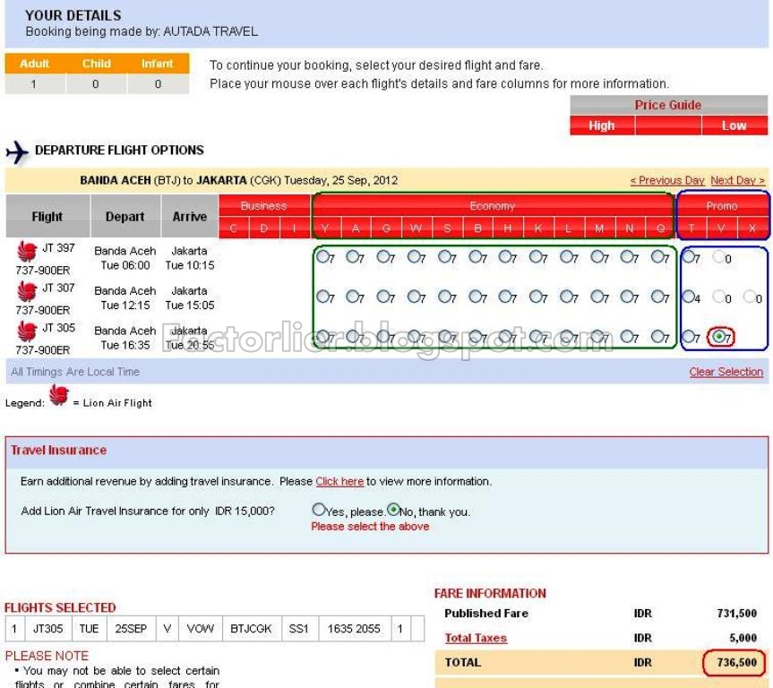Click the airplane icon by Departure Flight Options
Image resolution: width=773 pixels, height=688 pixels.
point(17,152)
